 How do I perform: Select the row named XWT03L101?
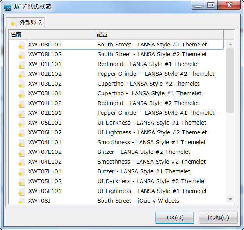pos(116,93)
